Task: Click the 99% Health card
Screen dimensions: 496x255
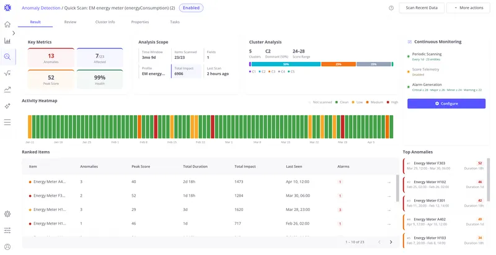Action: coord(100,79)
